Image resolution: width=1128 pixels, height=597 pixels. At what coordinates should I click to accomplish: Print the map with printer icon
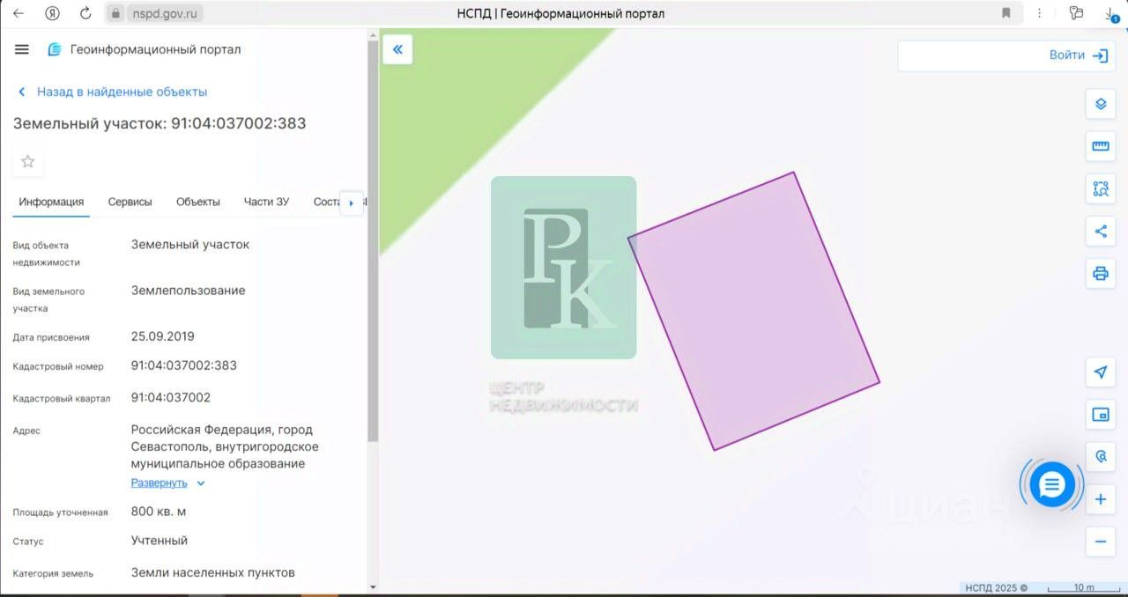pyautogui.click(x=1100, y=273)
